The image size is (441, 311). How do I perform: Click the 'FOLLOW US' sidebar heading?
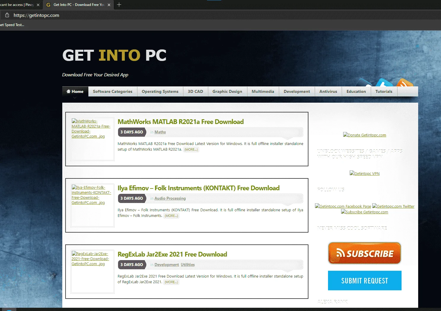[x=331, y=189]
